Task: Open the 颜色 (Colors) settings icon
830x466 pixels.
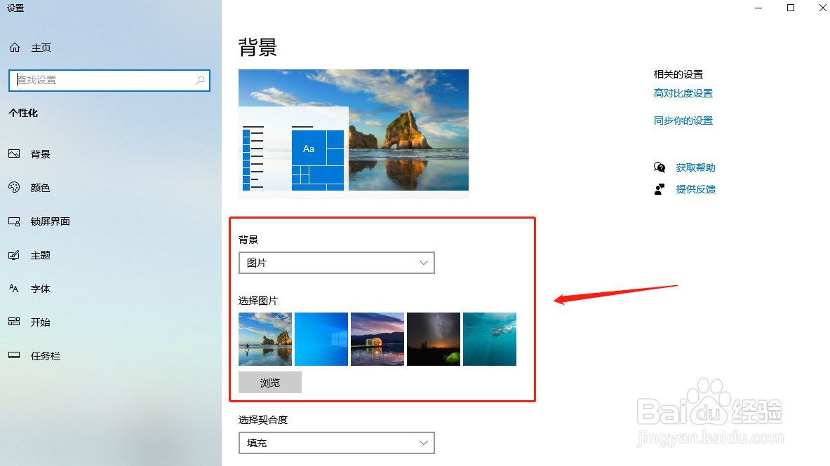Action: [14, 187]
